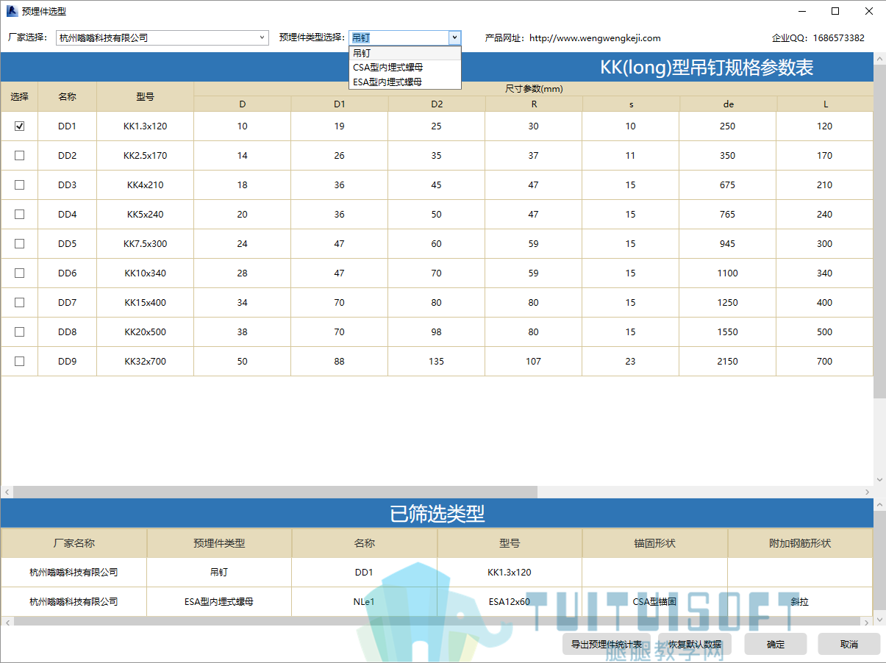Click the KK2.5x170 model cell
Screen dimensions: 886x663
click(146, 155)
